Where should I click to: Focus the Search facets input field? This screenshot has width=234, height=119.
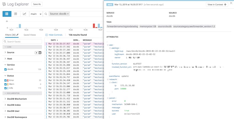[x=22, y=41]
